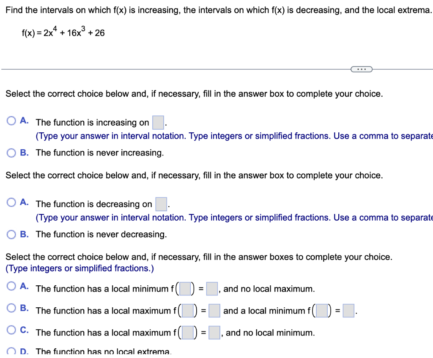The width and height of the screenshot is (433, 358).
Task: Click the decreasing interval answer box
Action: click(x=161, y=204)
